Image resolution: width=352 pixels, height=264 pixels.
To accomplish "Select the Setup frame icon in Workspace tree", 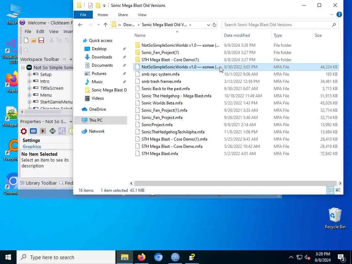I will point(36,74).
